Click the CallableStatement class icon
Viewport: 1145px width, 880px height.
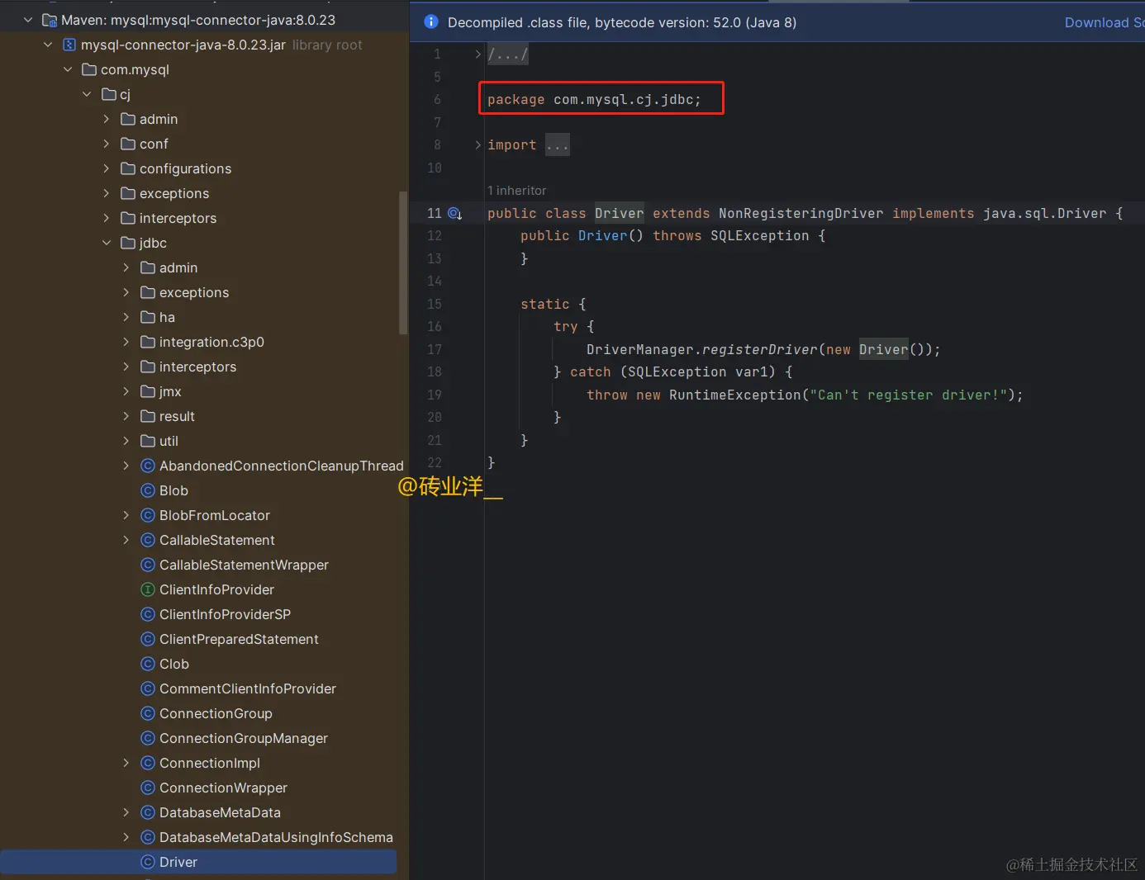pos(148,540)
